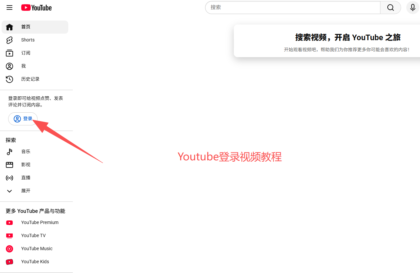Screen dimensions: 420x273
Task: Click the music note icon
Action: (9, 152)
